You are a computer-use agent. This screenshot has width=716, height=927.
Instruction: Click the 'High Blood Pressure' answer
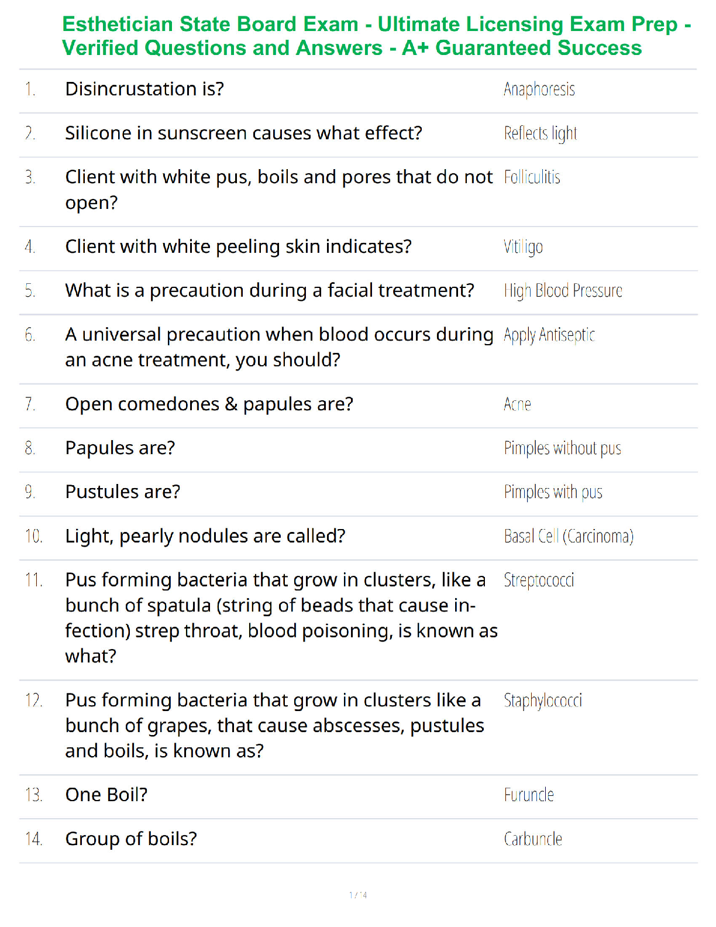tap(563, 291)
